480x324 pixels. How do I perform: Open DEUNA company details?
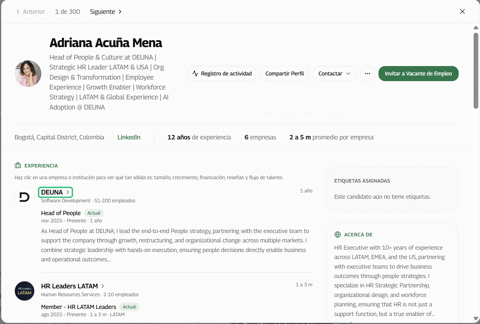[x=55, y=192]
